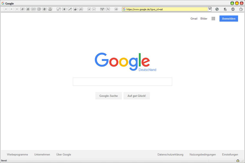Click into the Google search field
Image resolution: width=245 pixels, height=163 pixels.
click(x=122, y=81)
